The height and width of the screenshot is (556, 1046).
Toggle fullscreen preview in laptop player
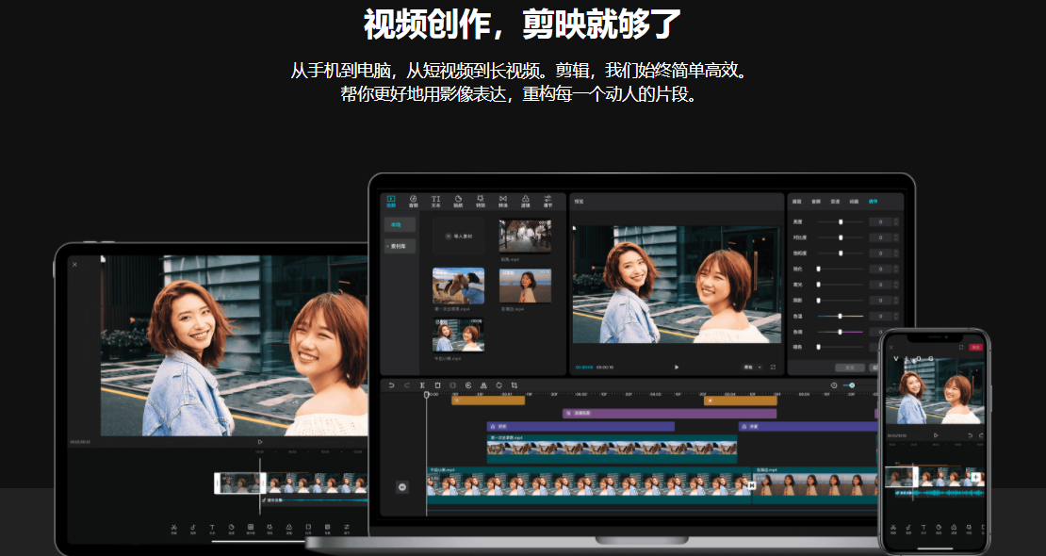click(x=773, y=368)
